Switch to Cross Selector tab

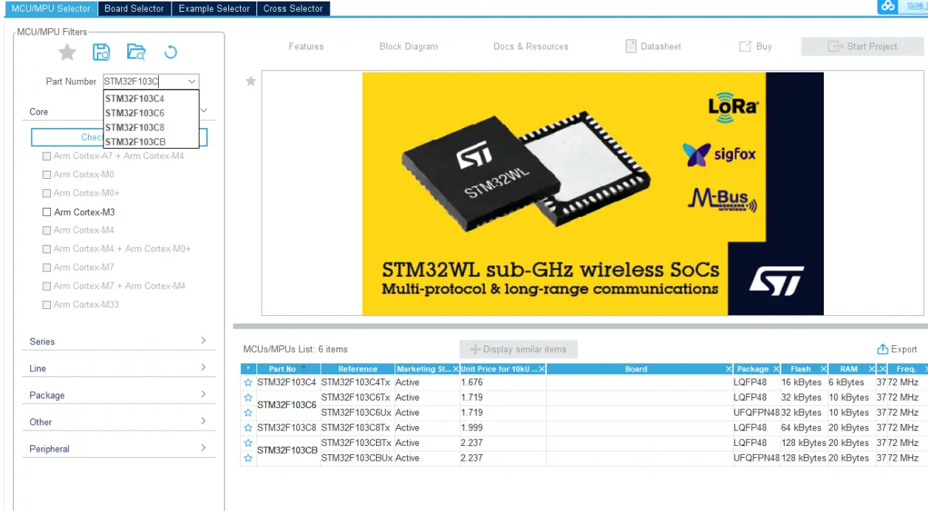[x=293, y=8]
